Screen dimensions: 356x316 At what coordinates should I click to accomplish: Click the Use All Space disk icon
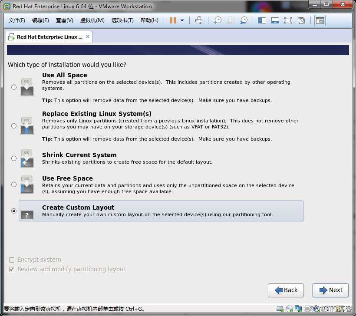point(27,87)
